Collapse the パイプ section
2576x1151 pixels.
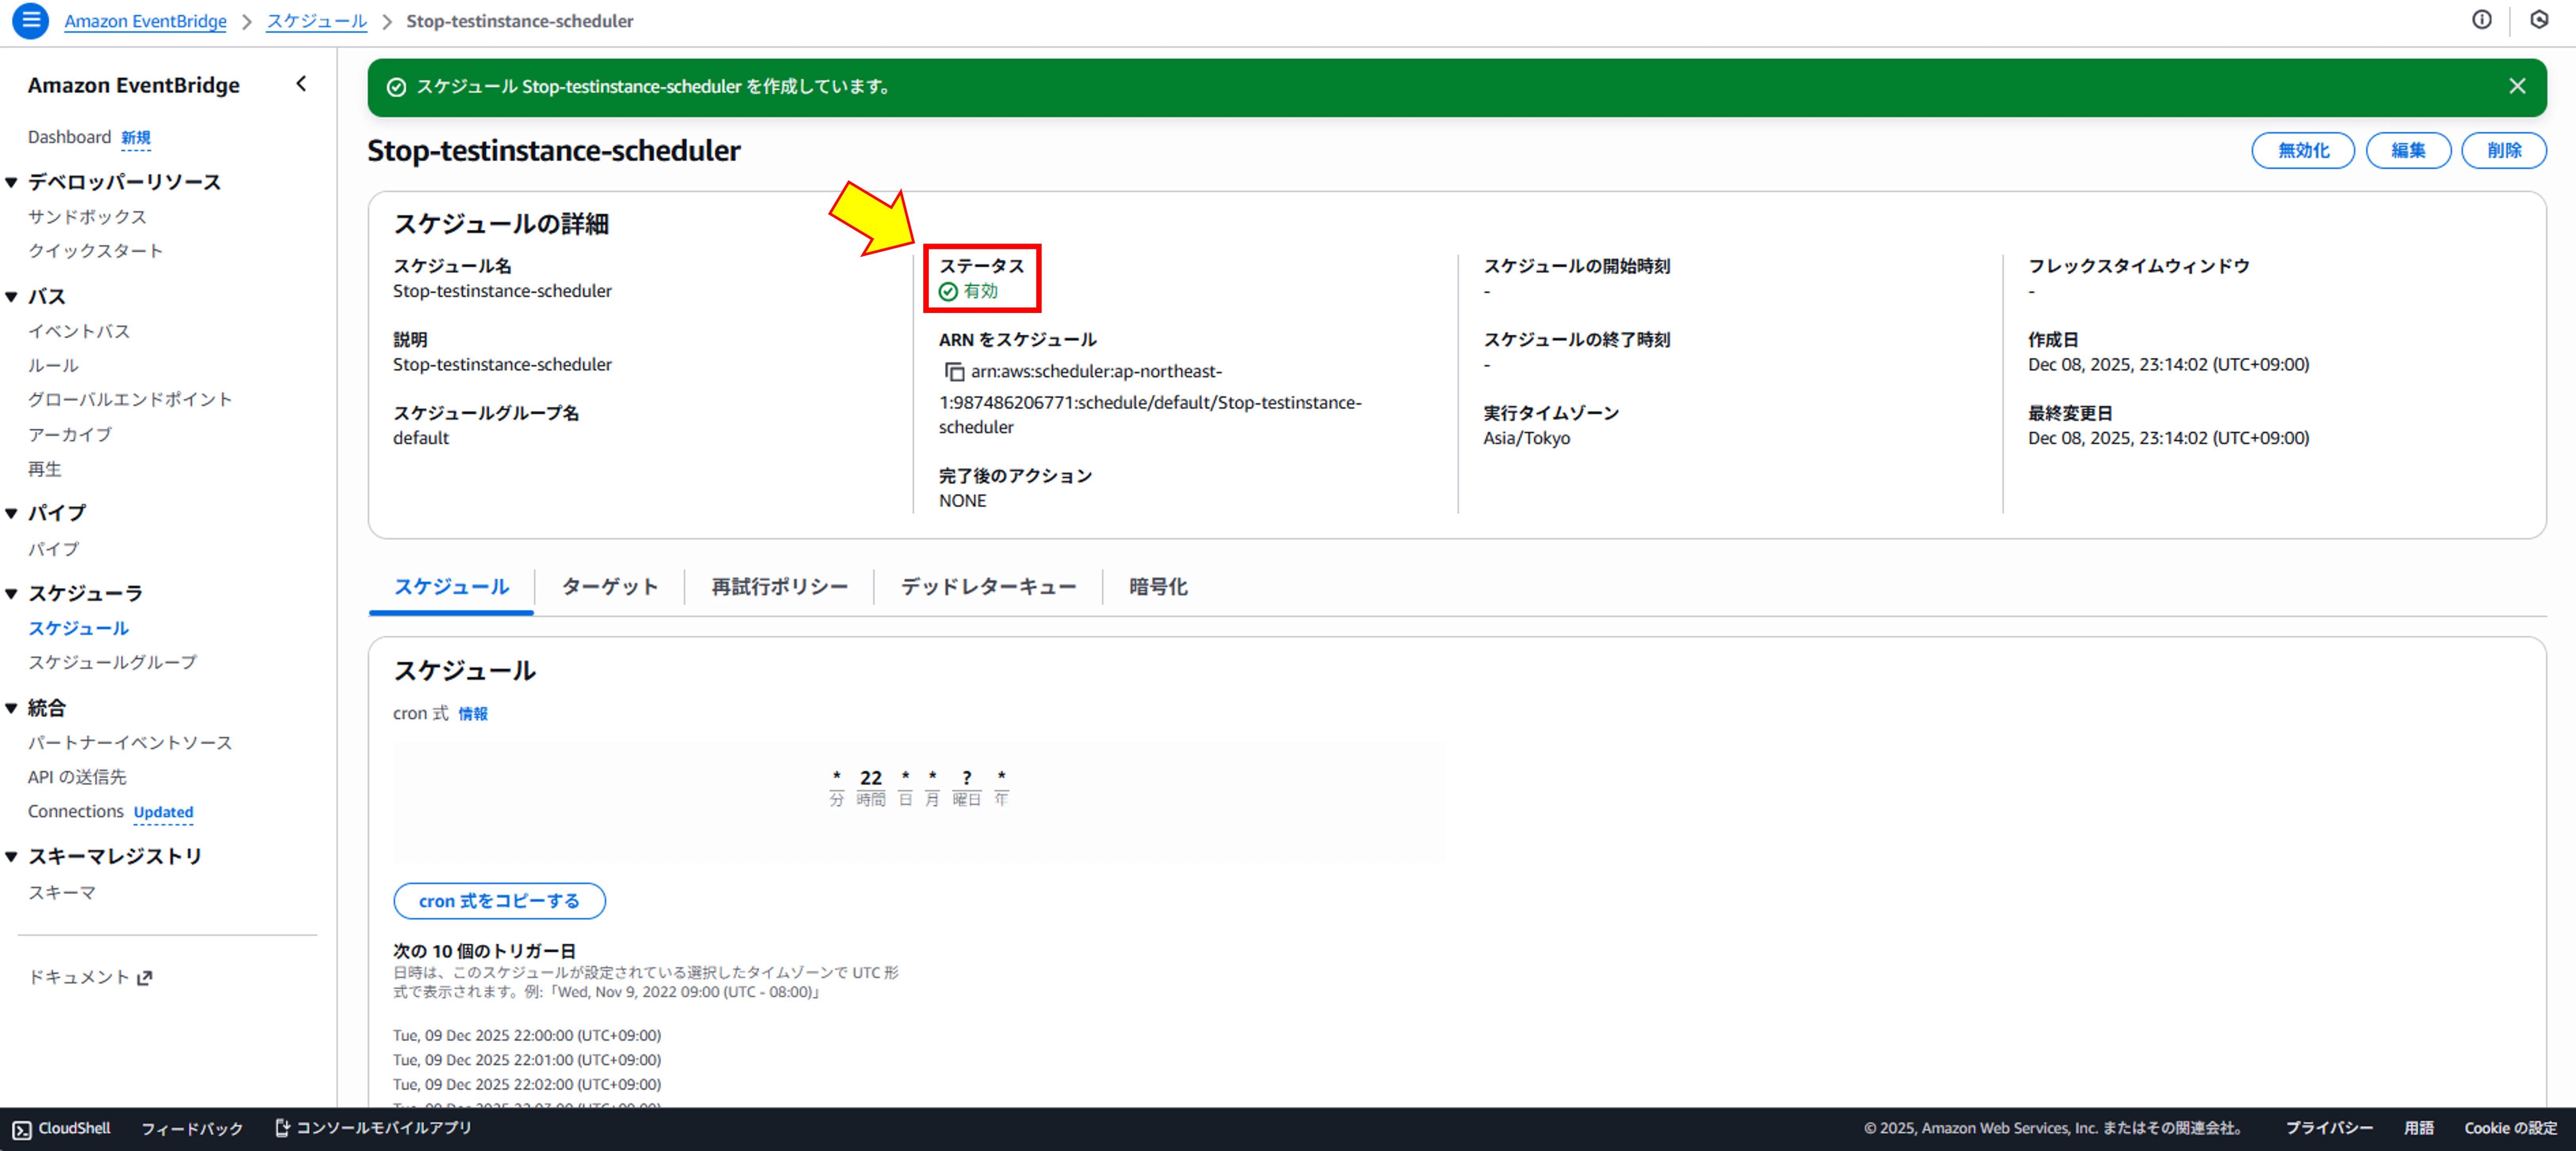[x=11, y=513]
